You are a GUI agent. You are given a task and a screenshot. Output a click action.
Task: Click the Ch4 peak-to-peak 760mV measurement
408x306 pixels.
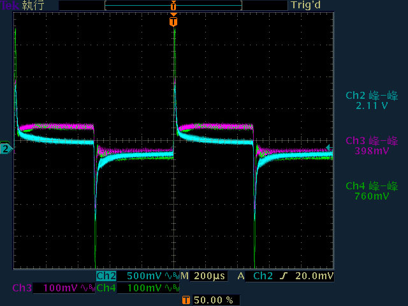tap(372, 191)
